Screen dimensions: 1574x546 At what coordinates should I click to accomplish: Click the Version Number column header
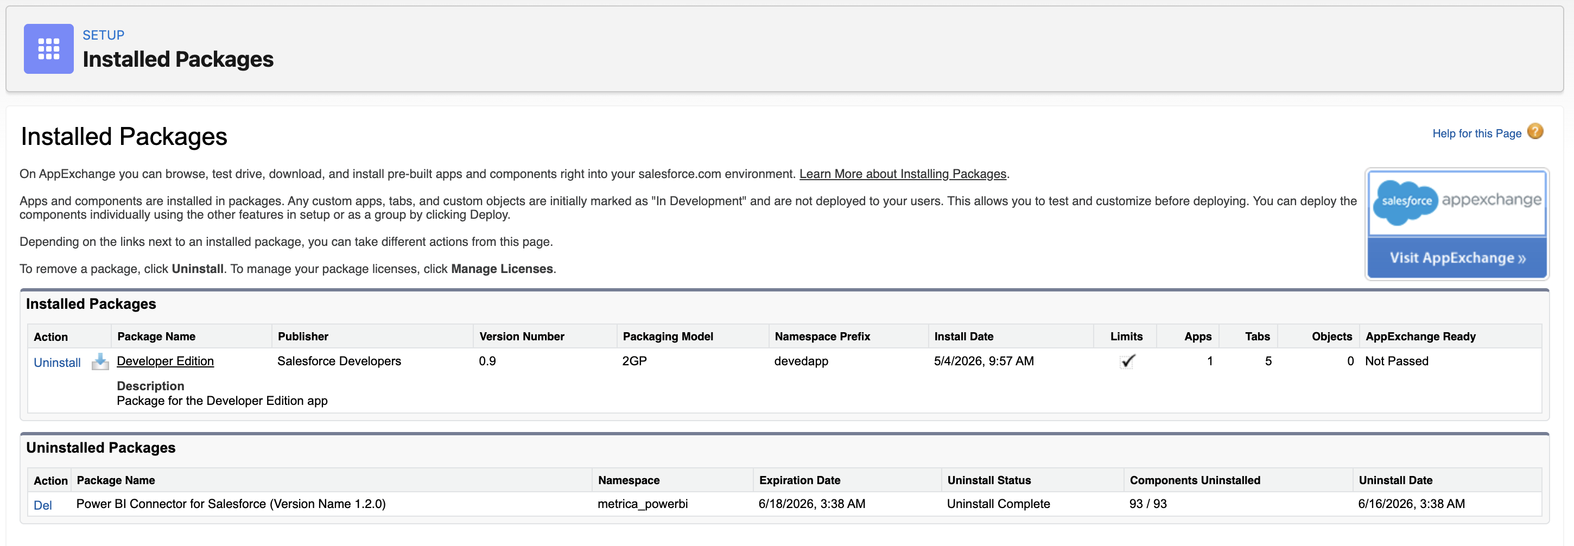[x=522, y=337]
